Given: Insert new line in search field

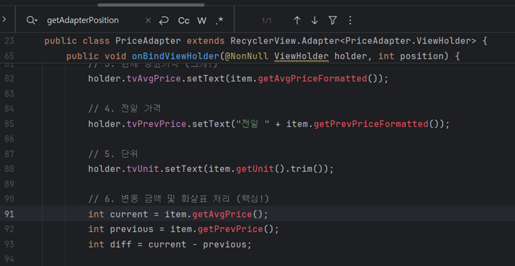Looking at the screenshot, I should (x=164, y=21).
